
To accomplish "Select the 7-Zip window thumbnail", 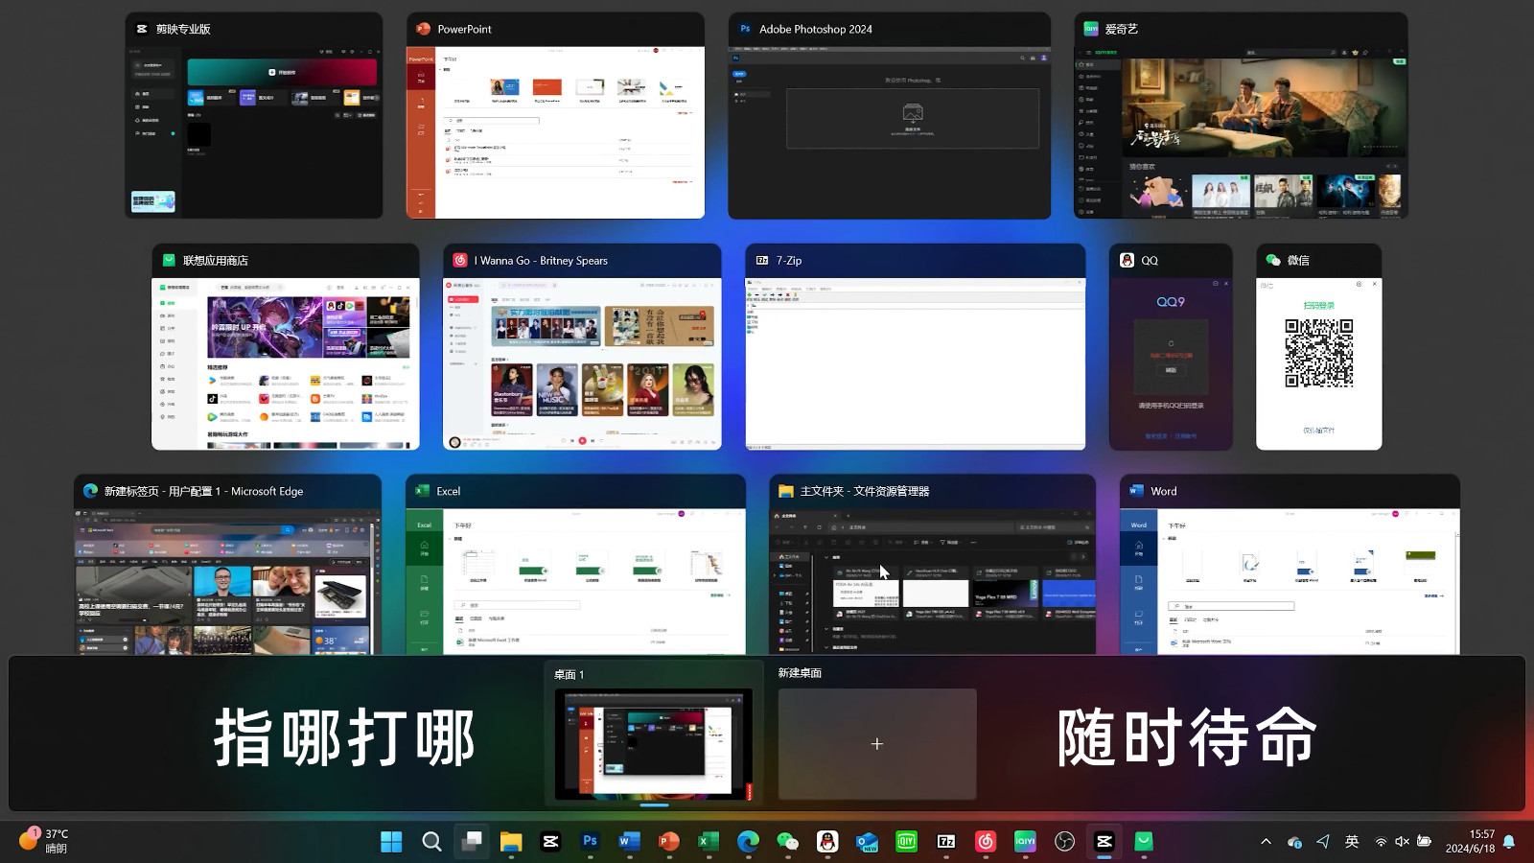I will click(x=916, y=346).
